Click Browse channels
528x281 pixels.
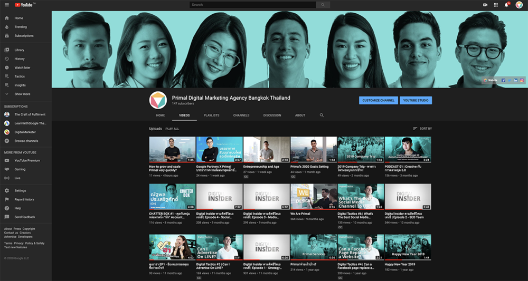(x=25, y=141)
